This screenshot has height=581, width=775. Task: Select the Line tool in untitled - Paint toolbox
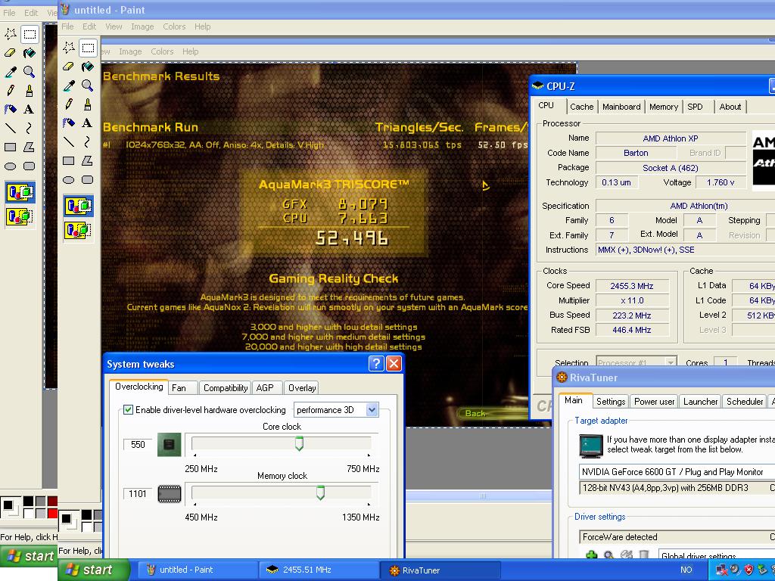coord(69,142)
